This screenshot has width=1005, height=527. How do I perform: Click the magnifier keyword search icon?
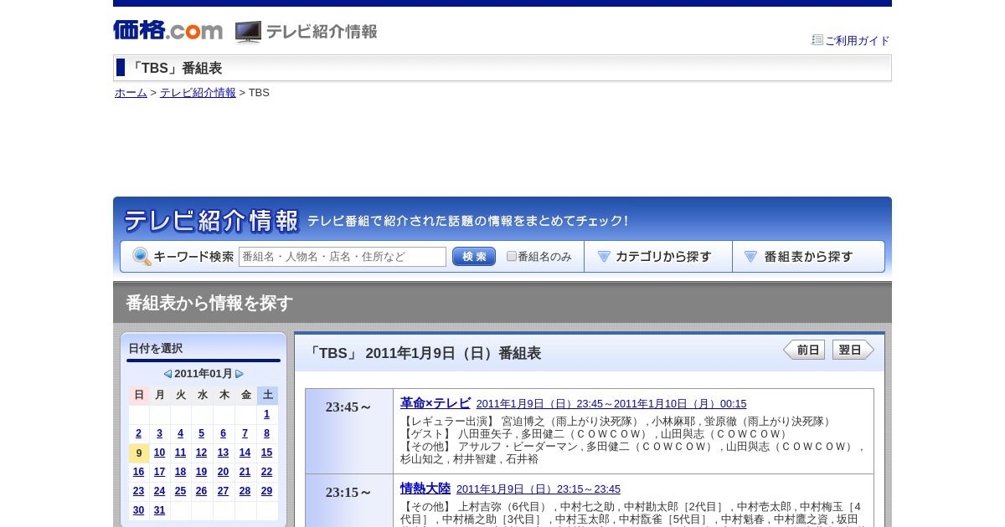[x=142, y=257]
